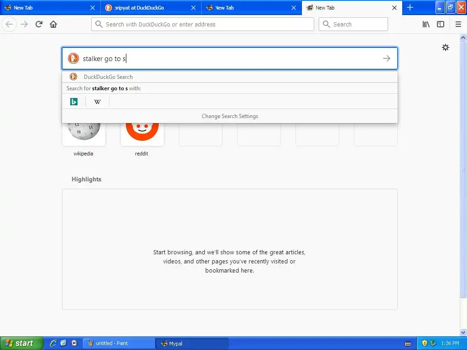Go to the home page icon
Image resolution: width=467 pixels, height=350 pixels.
click(x=53, y=24)
